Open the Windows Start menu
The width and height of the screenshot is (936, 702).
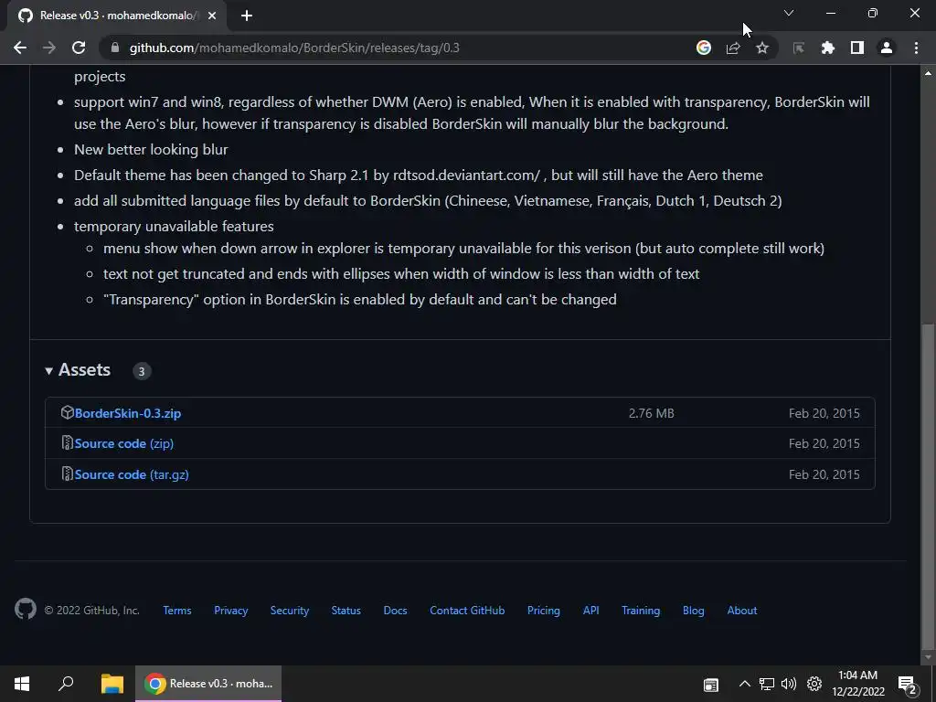[22, 684]
